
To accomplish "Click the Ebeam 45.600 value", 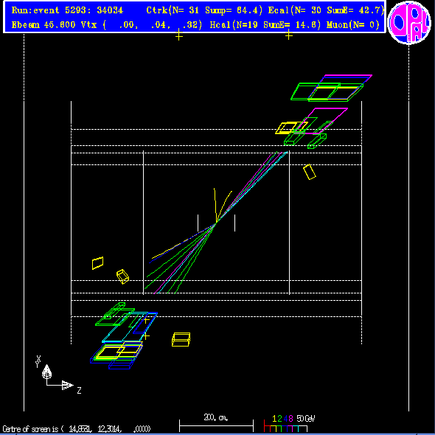I will (43, 25).
